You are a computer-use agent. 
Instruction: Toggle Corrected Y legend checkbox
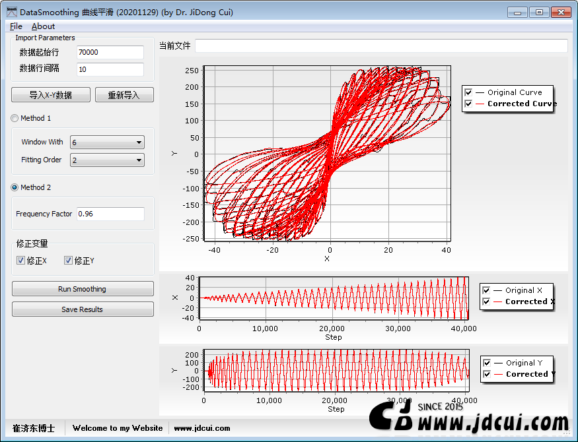487,374
